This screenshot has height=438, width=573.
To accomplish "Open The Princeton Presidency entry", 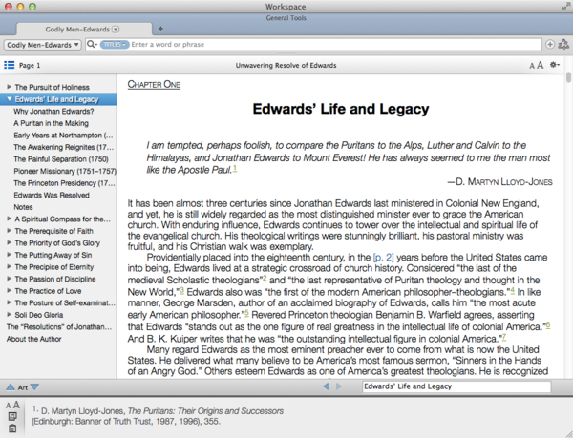I will (x=64, y=183).
